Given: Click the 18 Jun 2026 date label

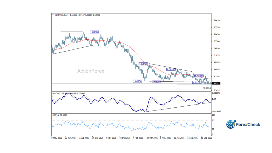Looking at the screenshot, I should click(179, 138).
